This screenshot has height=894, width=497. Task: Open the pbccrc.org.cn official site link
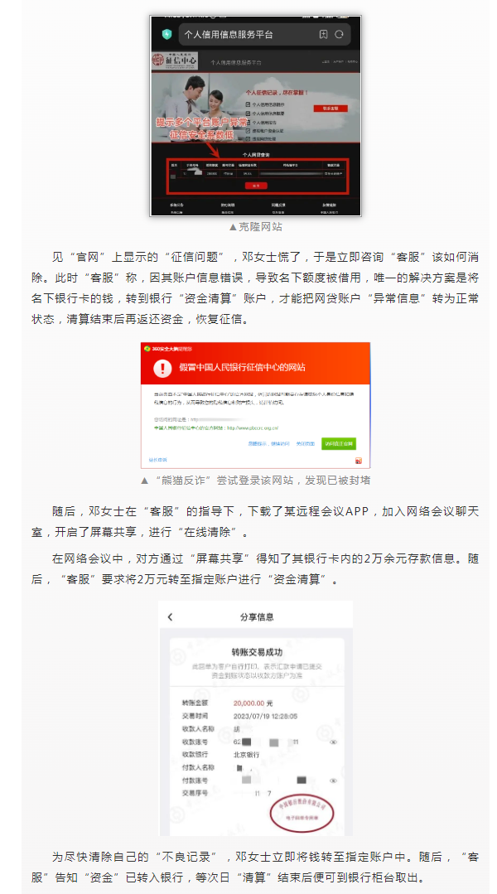(x=253, y=427)
